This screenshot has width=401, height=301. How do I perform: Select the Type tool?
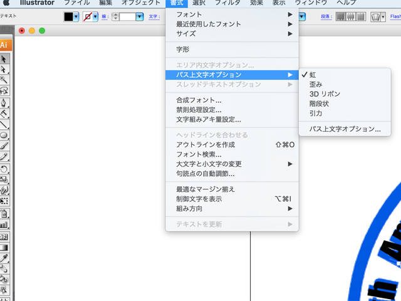point(4,113)
